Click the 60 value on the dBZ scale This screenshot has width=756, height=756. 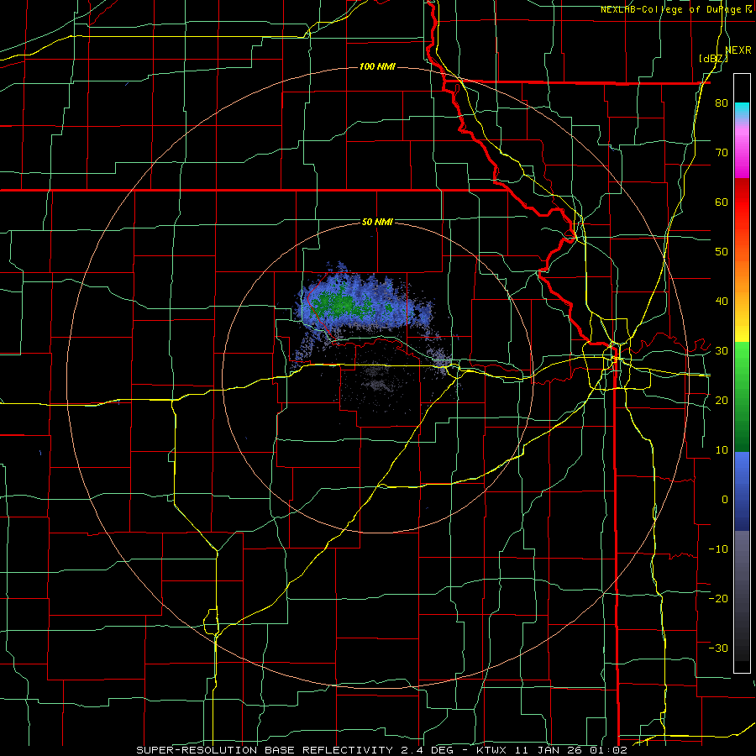click(x=722, y=202)
